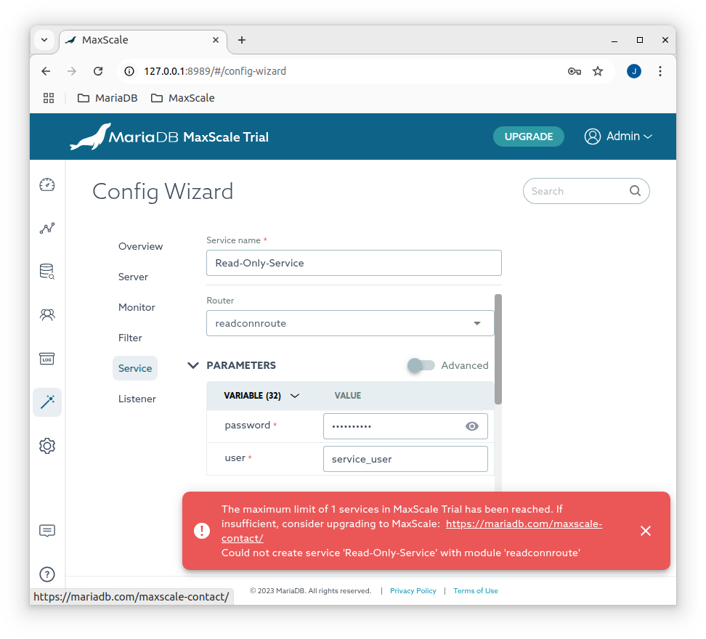706x639 pixels.
Task: Go forward in browser history
Action: 72,71
